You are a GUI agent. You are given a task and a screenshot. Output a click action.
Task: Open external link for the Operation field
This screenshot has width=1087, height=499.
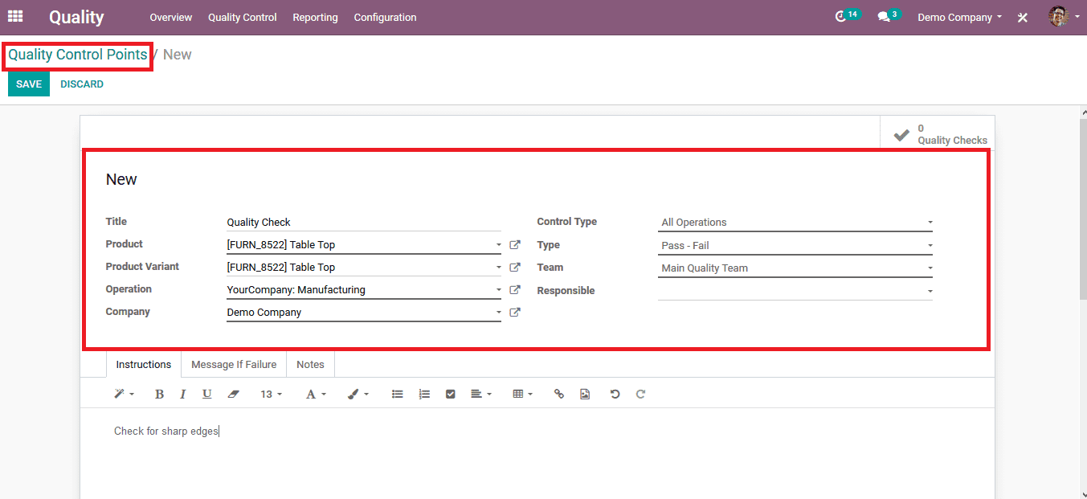(x=515, y=289)
